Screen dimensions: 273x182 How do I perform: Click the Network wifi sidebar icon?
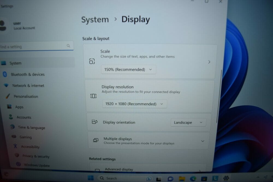tap(6, 85)
